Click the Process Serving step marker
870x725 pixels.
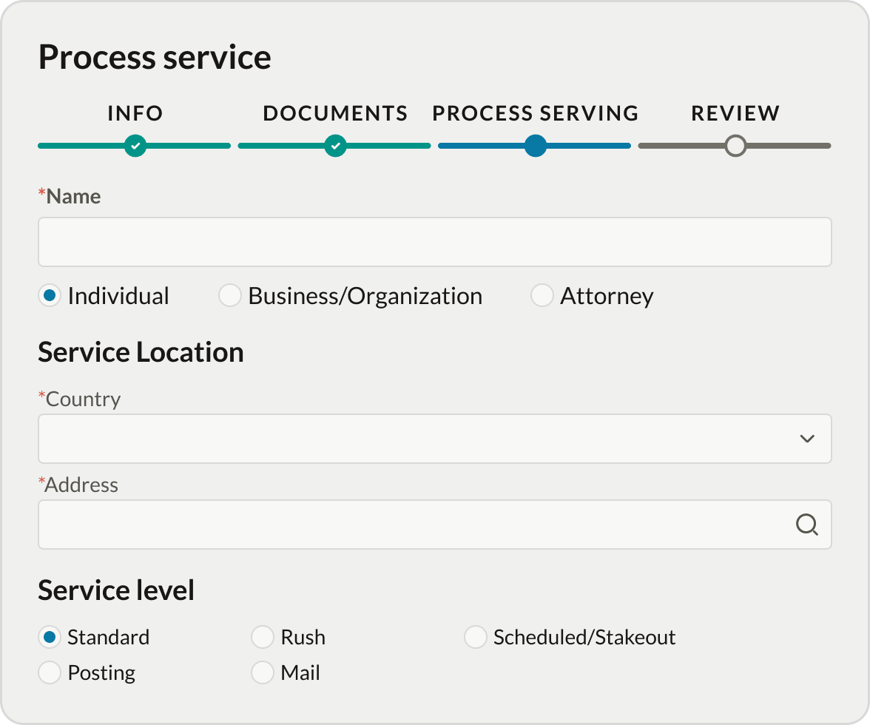[x=536, y=146]
